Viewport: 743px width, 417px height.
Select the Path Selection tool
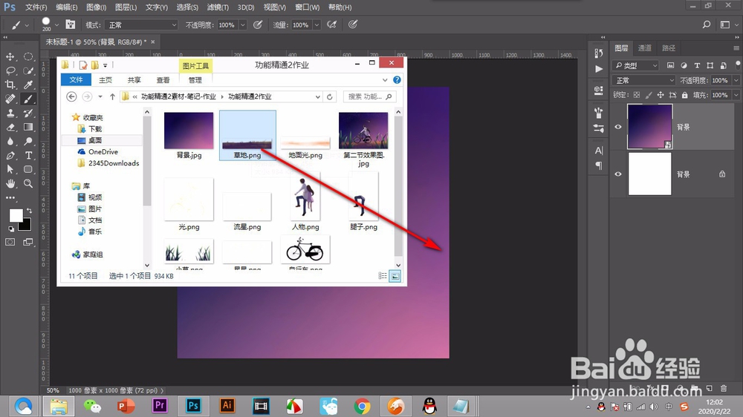coord(10,169)
